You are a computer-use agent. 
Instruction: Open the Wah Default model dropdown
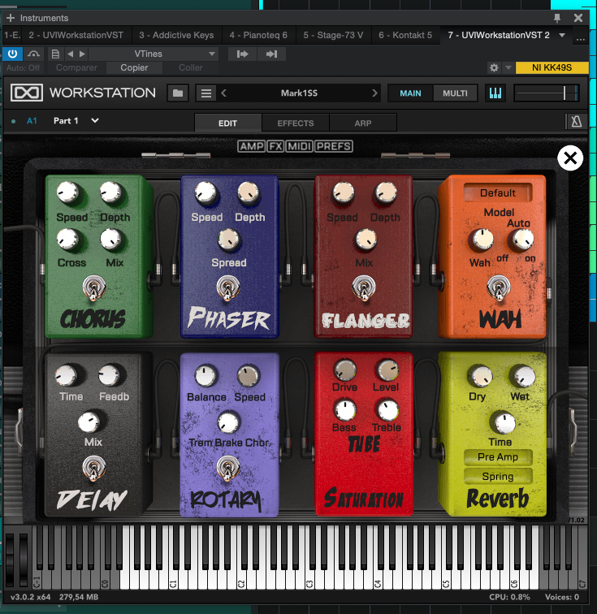tap(497, 192)
